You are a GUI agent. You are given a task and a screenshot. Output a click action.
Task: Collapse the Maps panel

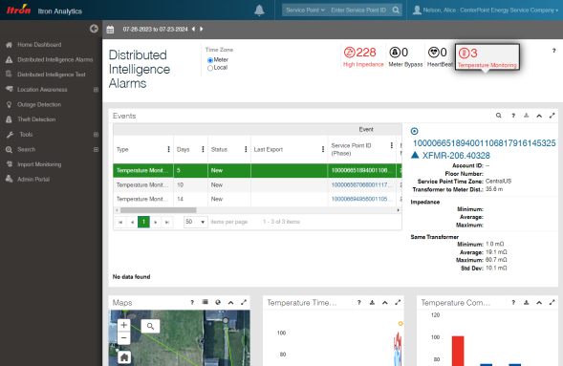click(x=231, y=303)
